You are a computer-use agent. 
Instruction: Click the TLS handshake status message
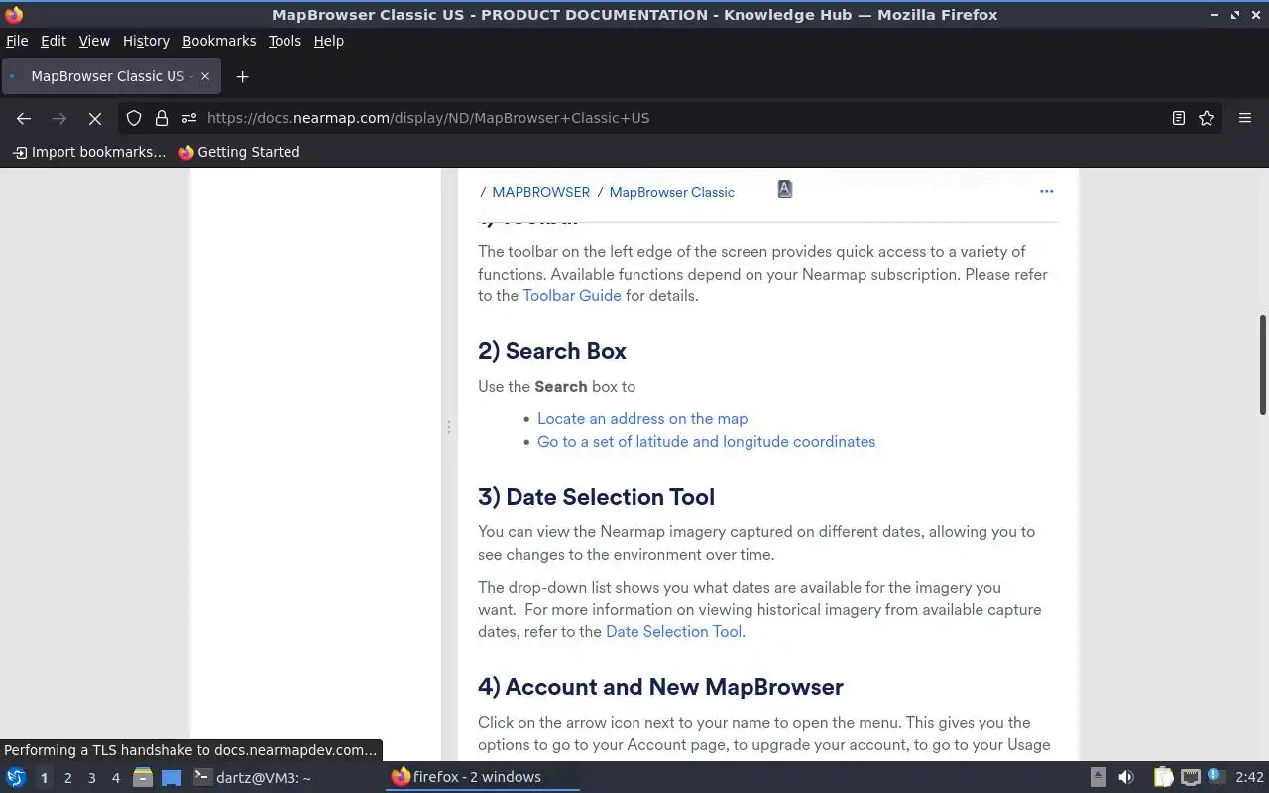pyautogui.click(x=190, y=750)
